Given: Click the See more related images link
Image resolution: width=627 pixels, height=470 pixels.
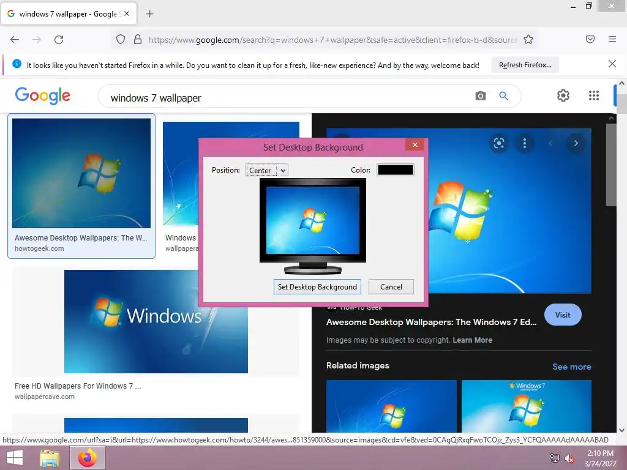Looking at the screenshot, I should pos(571,367).
